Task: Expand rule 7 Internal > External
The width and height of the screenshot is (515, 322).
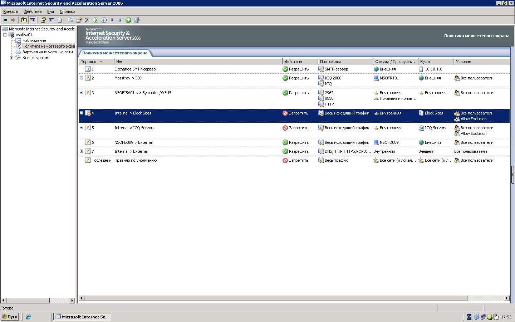Action: click(x=81, y=151)
